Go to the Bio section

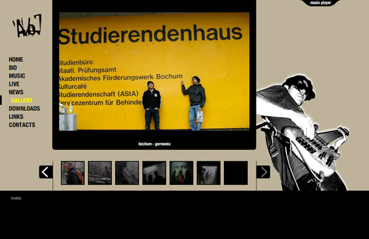13,68
